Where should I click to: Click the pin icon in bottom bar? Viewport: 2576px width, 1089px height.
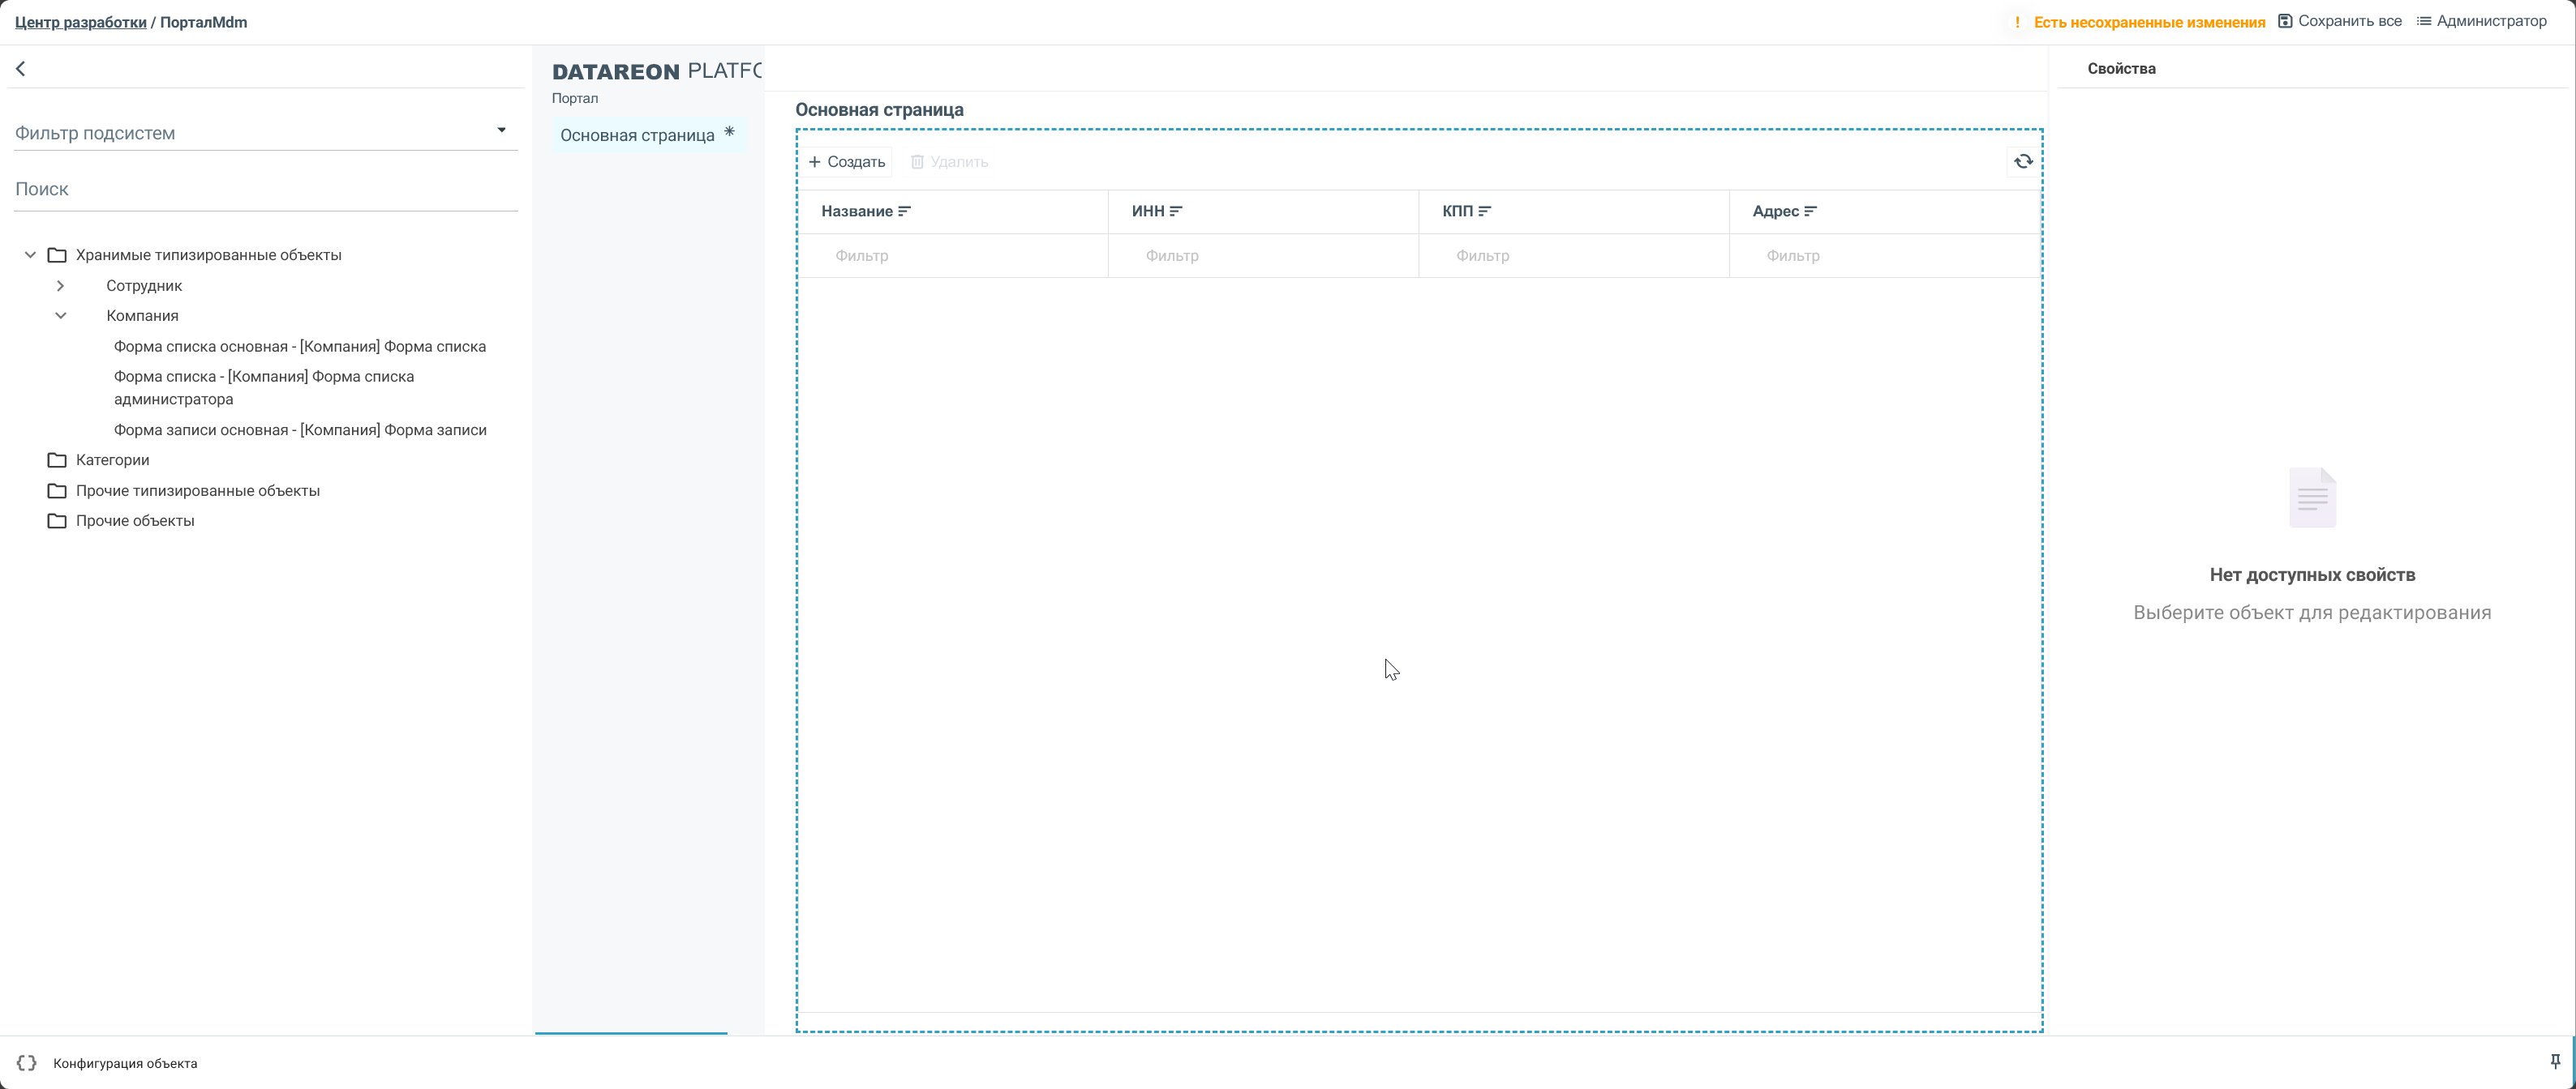[2555, 1062]
